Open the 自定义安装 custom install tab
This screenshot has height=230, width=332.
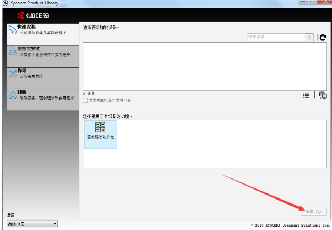click(43, 56)
